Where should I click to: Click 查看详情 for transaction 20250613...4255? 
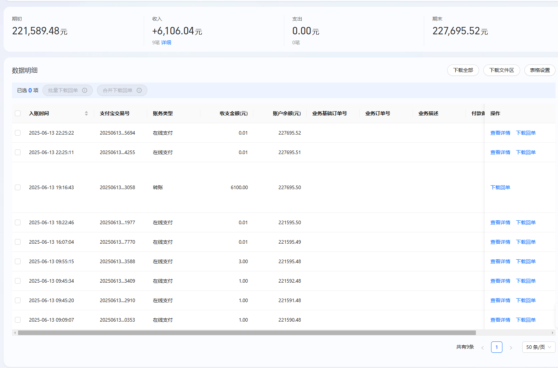point(500,152)
